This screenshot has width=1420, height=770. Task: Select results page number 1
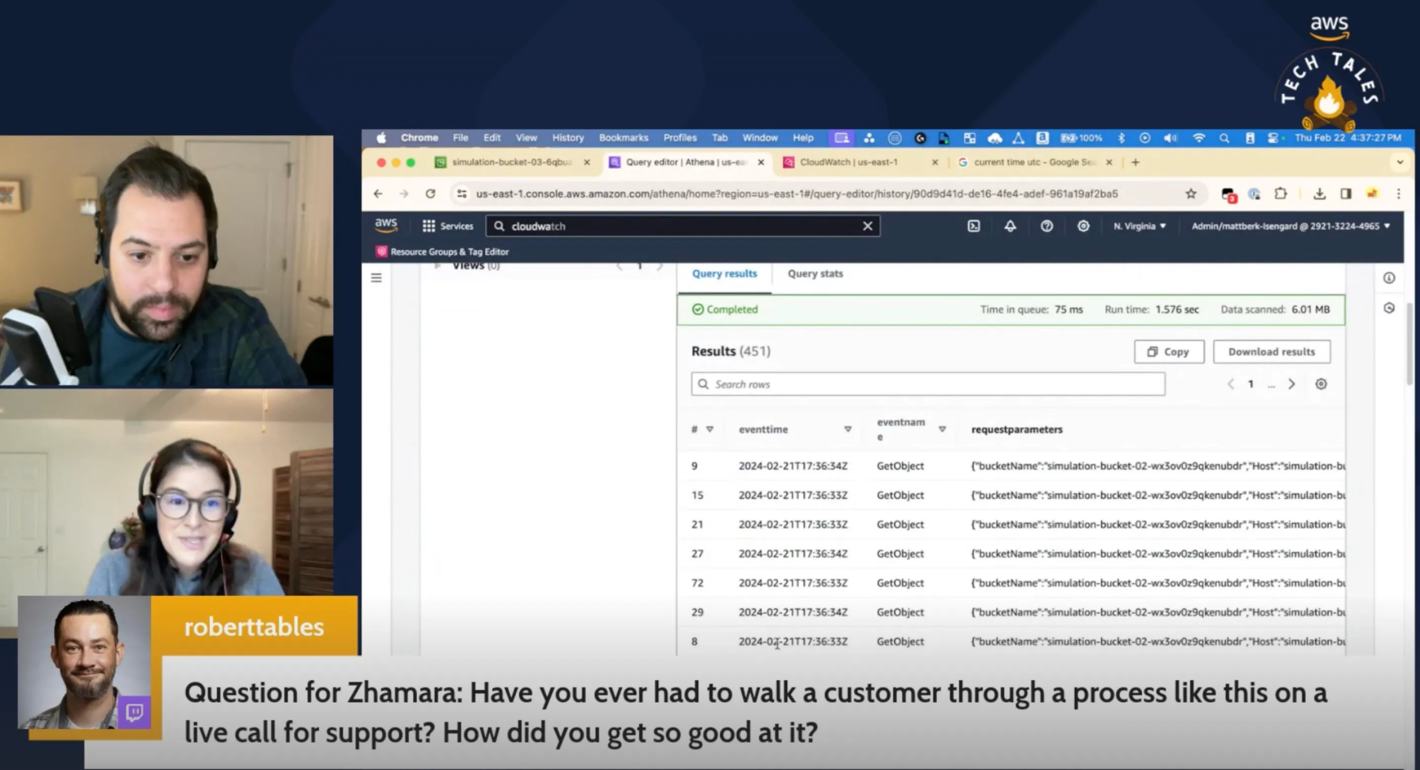1251,384
